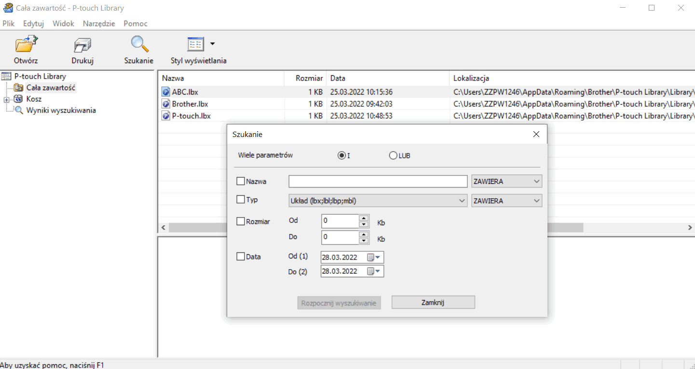Enable the Nazwa search checkbox
Viewport: 695px width, 369px height.
coord(241,181)
